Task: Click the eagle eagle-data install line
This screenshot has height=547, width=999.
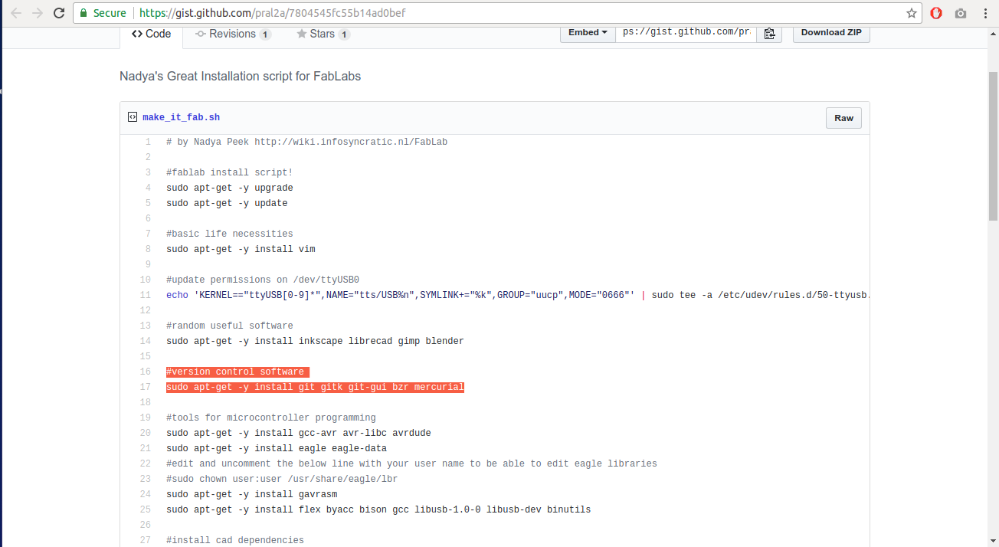Action: pos(277,448)
